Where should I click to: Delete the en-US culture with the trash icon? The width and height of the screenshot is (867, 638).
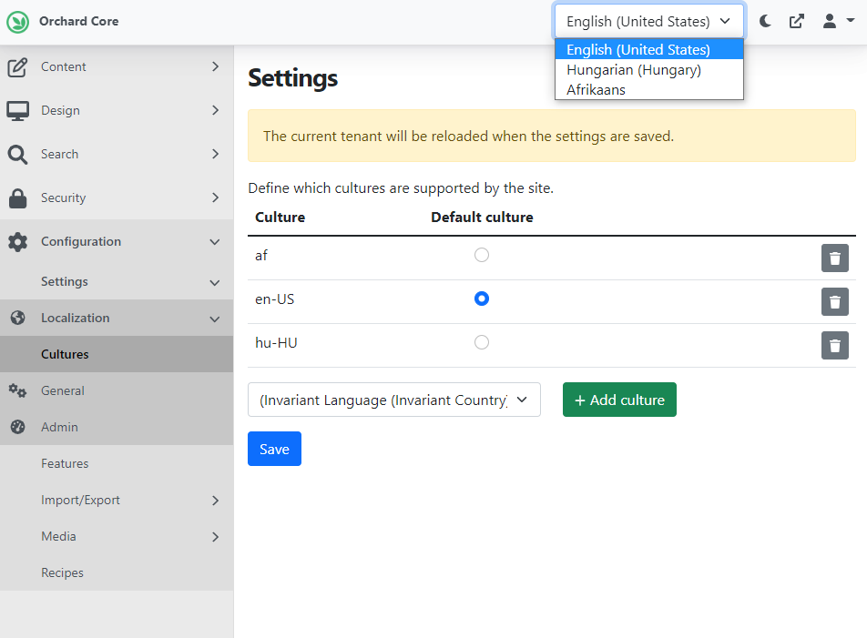[x=835, y=301]
